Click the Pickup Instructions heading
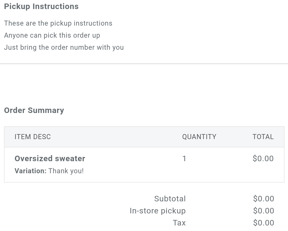The image size is (288, 231). pyautogui.click(x=41, y=6)
